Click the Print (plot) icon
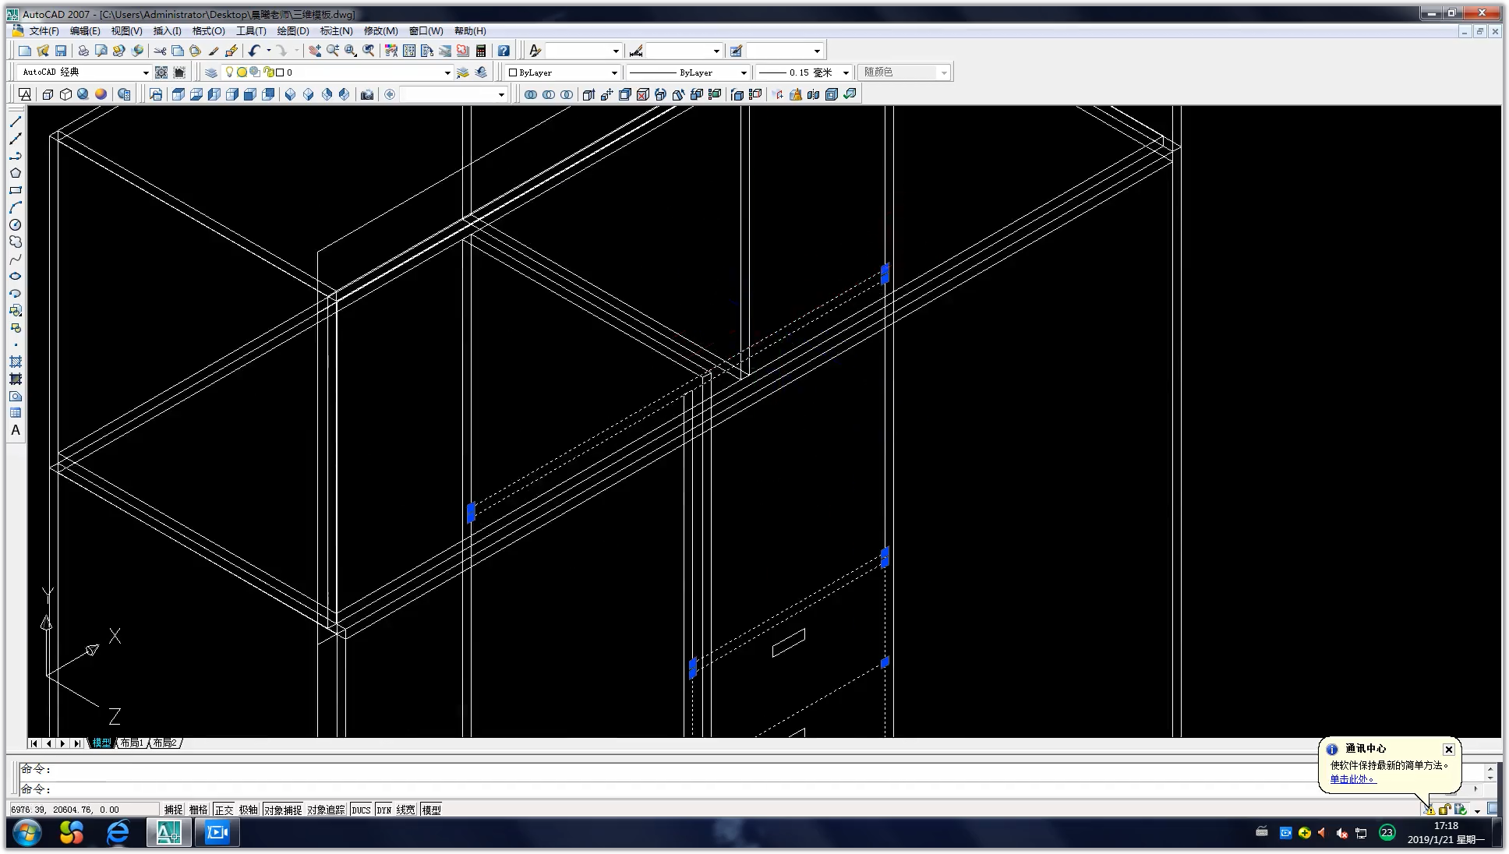This screenshot has width=1509, height=854. [83, 51]
